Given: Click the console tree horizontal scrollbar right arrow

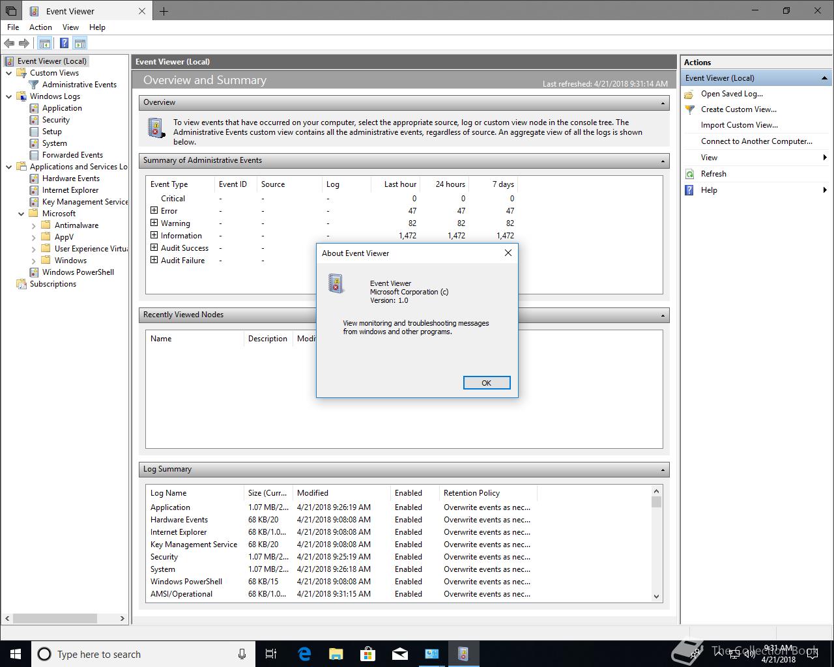Looking at the screenshot, I should coord(122,618).
